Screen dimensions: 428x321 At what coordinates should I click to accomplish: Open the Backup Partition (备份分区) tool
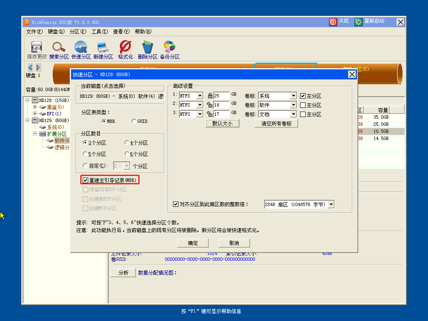click(x=169, y=47)
